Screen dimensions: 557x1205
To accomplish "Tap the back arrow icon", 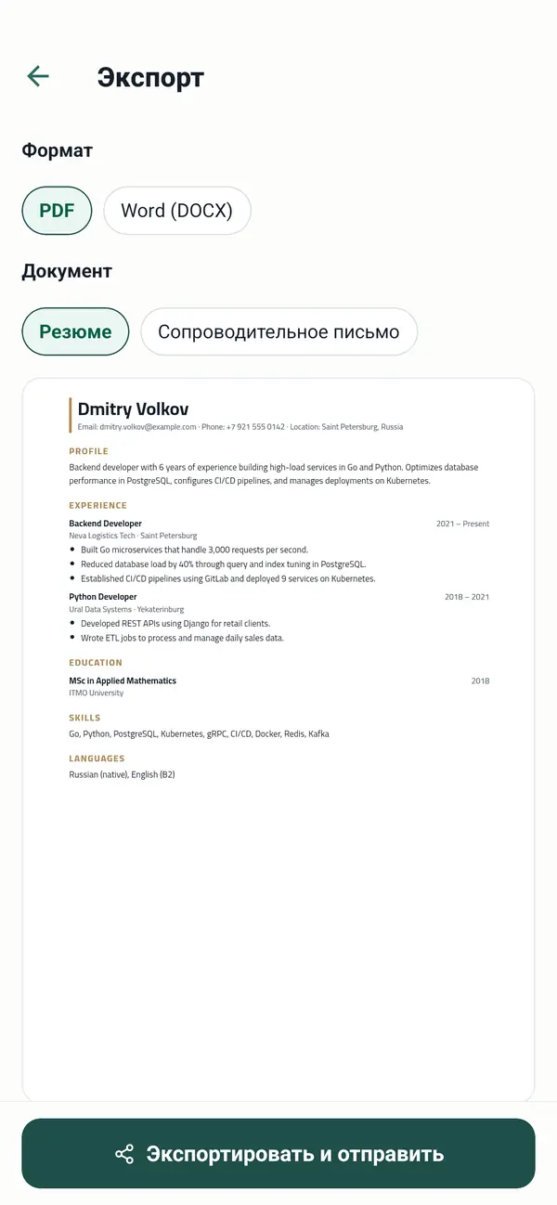I will point(38,76).
